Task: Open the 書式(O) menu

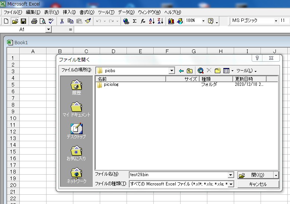Action: 87,12
